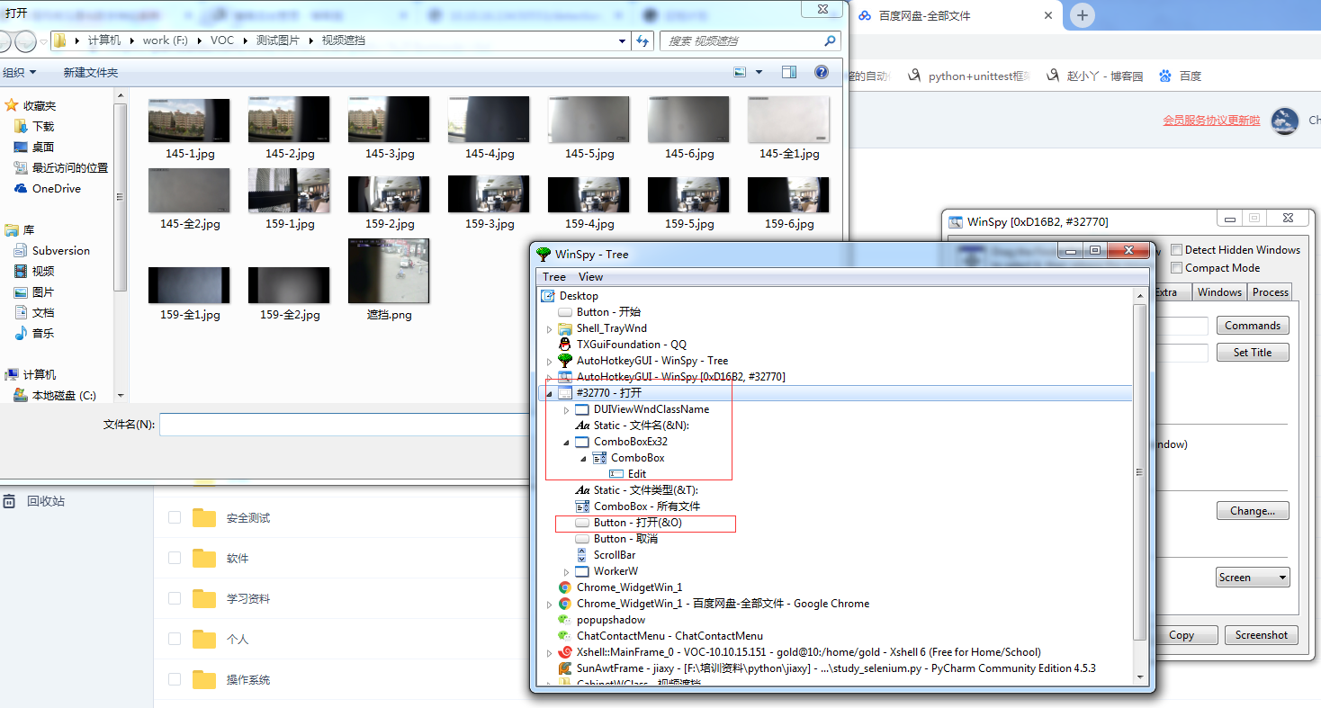Click the Commands button

click(1253, 326)
